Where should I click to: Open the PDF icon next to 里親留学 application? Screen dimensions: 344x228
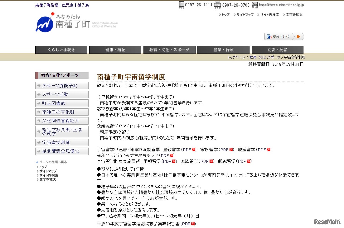tap(193, 150)
